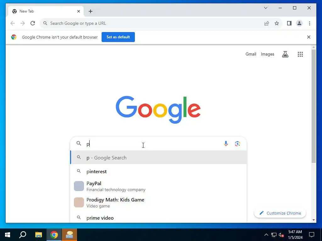Choose Prodigy Math: Kids Game suggestion
The height and width of the screenshot is (241, 322).
(x=158, y=202)
